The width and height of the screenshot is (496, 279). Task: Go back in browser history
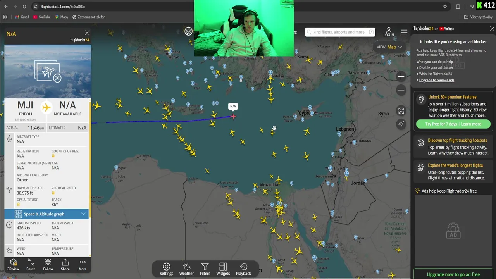[x=6, y=7]
